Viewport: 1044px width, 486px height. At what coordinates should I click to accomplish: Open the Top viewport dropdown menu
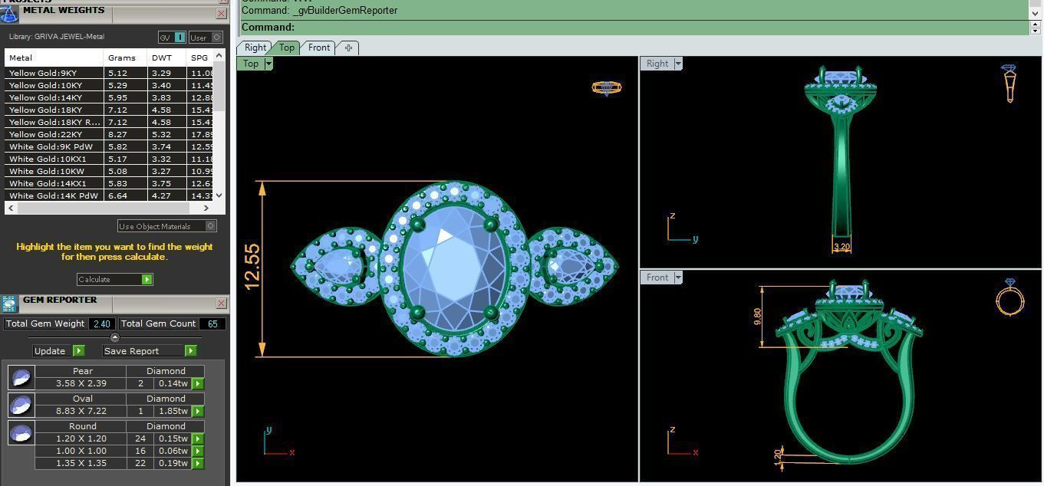[268, 64]
